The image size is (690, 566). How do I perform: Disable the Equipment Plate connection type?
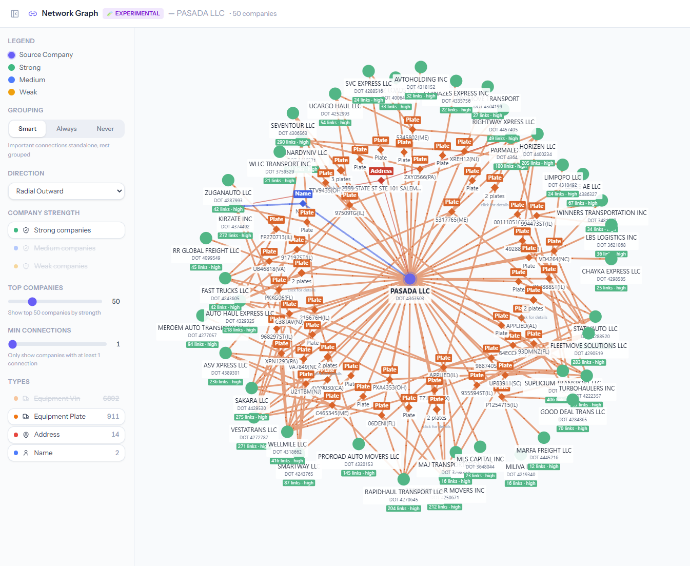tap(66, 416)
